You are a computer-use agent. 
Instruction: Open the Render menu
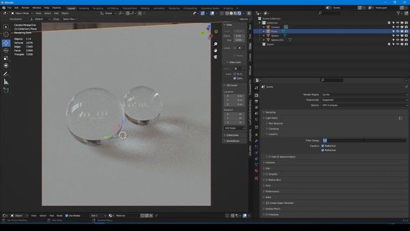26,8
